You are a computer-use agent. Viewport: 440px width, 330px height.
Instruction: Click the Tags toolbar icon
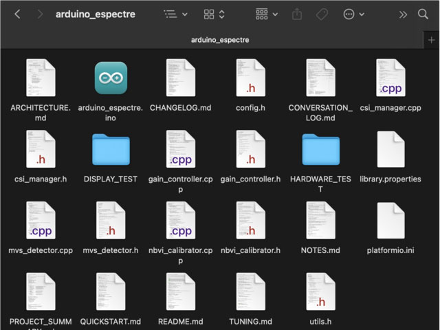(x=322, y=14)
